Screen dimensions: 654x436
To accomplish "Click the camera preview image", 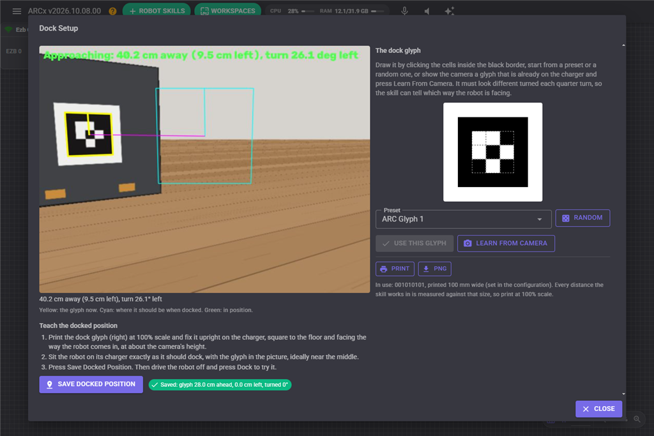I will point(204,169).
